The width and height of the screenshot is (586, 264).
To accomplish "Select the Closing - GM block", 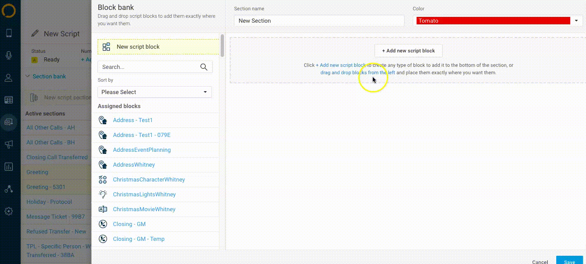I will coord(129,224).
